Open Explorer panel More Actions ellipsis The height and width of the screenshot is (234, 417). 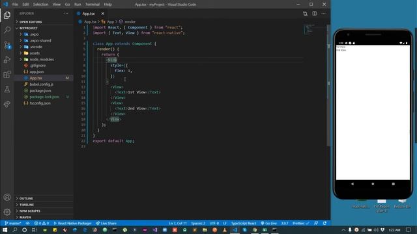(x=66, y=13)
